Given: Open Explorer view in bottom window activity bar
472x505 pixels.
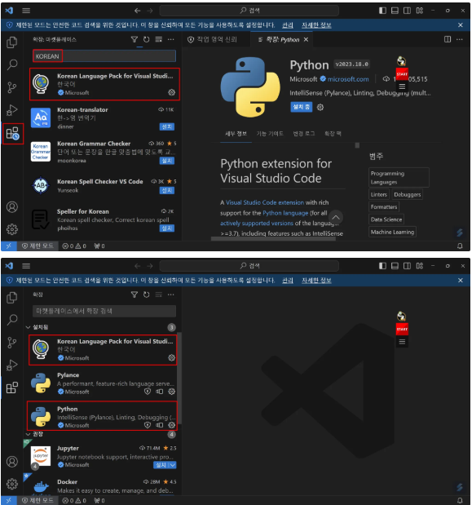Looking at the screenshot, I should (12, 297).
